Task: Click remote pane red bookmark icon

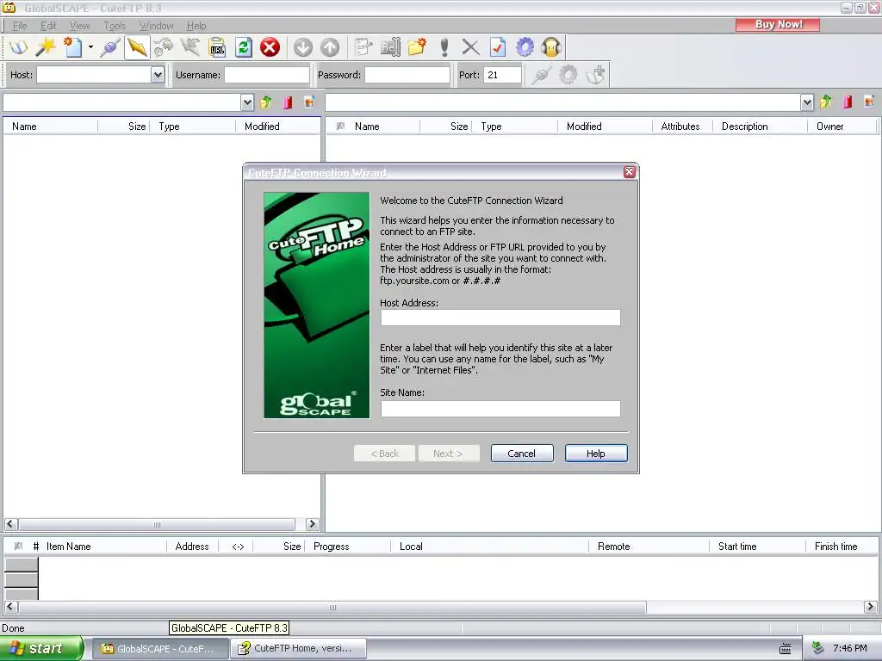Action: click(848, 102)
